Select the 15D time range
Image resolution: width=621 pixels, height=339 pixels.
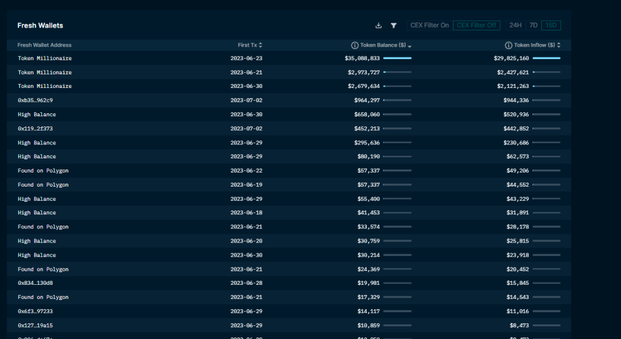tap(551, 25)
